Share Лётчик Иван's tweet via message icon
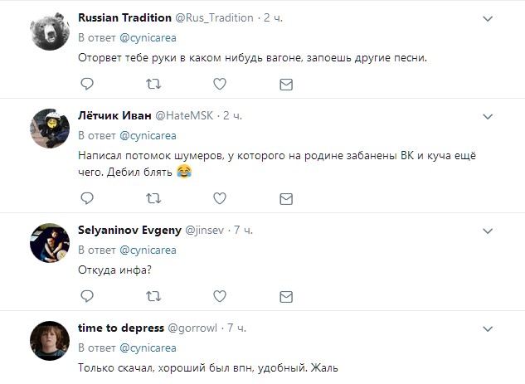This screenshot has height=384, width=525. pyautogui.click(x=286, y=199)
